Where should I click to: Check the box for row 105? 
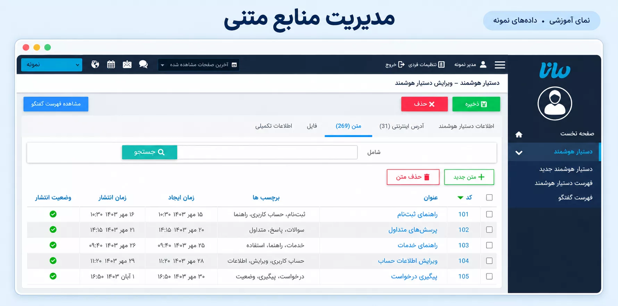coord(489,276)
